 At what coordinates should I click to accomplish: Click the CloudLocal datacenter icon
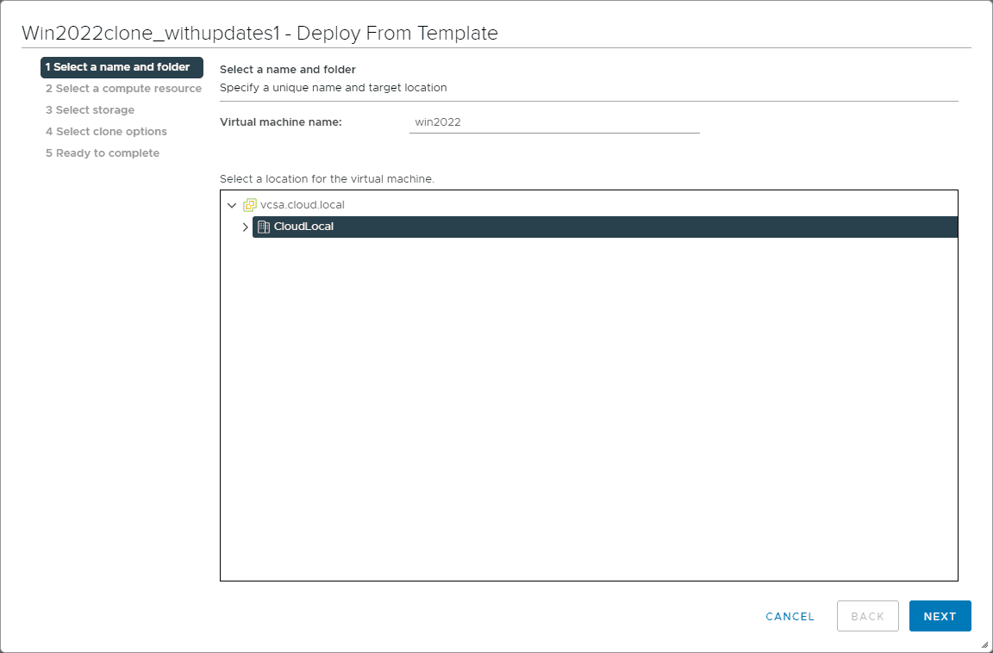[264, 227]
